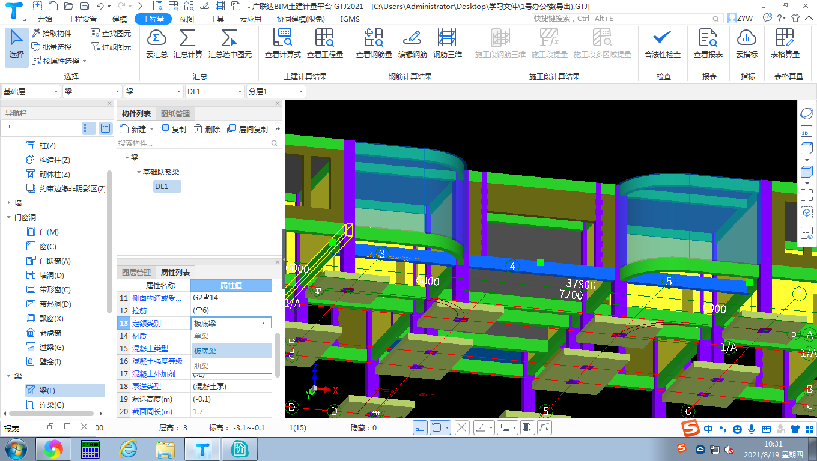
Task: Toggle navigation detail view icon
Action: point(105,128)
